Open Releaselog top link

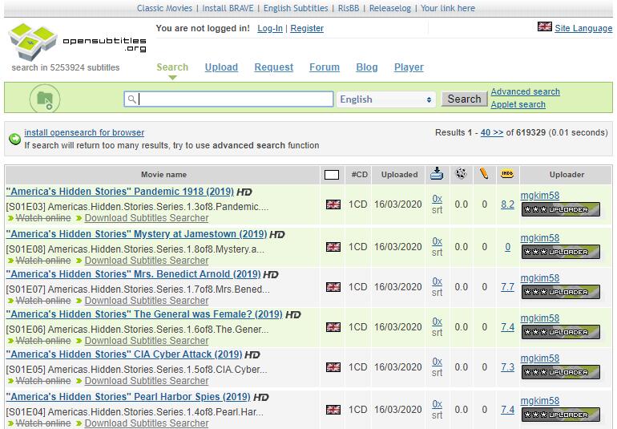[x=390, y=8]
